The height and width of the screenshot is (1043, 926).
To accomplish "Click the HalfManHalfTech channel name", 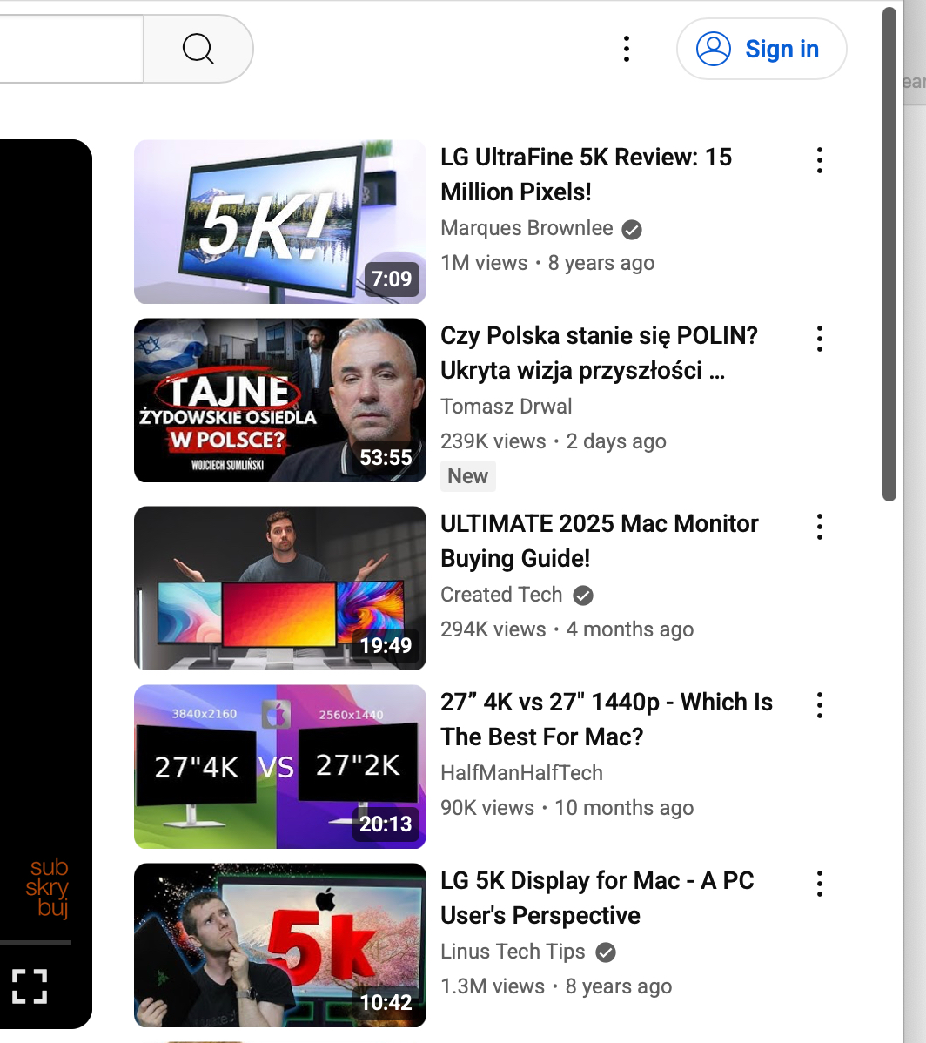I will pos(521,772).
